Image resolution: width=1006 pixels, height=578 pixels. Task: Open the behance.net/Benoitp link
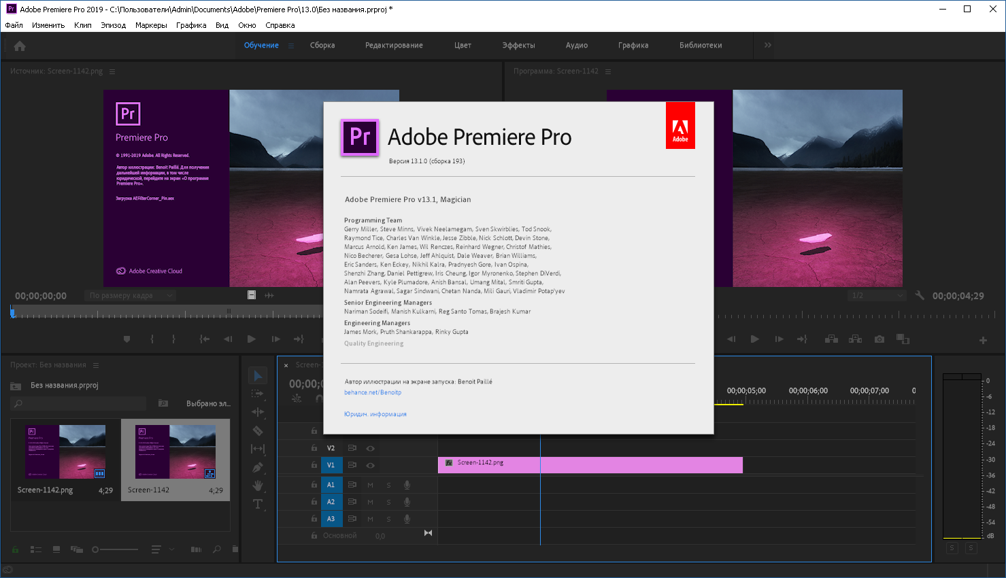point(373,392)
